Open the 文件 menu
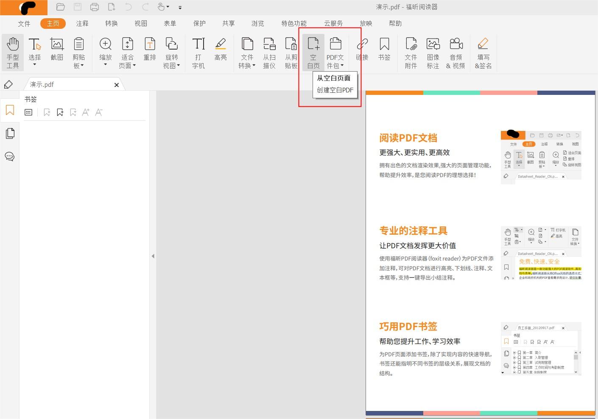Image resolution: width=598 pixels, height=419 pixels. click(x=24, y=23)
